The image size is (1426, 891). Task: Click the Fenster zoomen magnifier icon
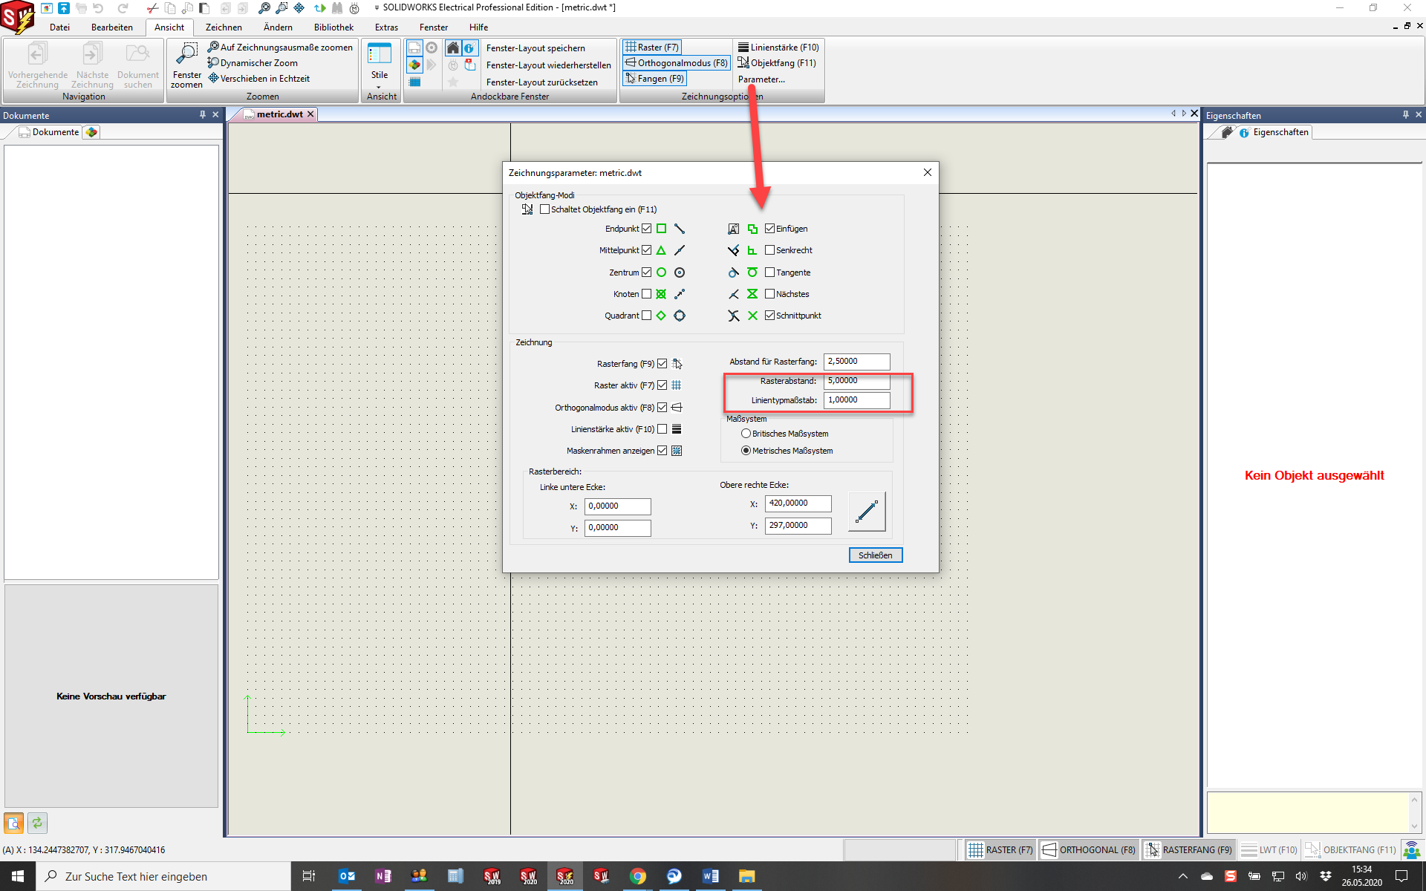tap(186, 54)
